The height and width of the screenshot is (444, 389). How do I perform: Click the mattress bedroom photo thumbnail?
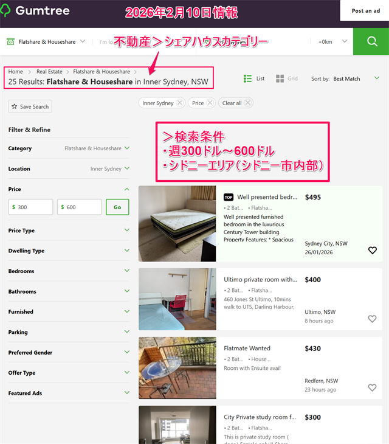tap(177, 224)
